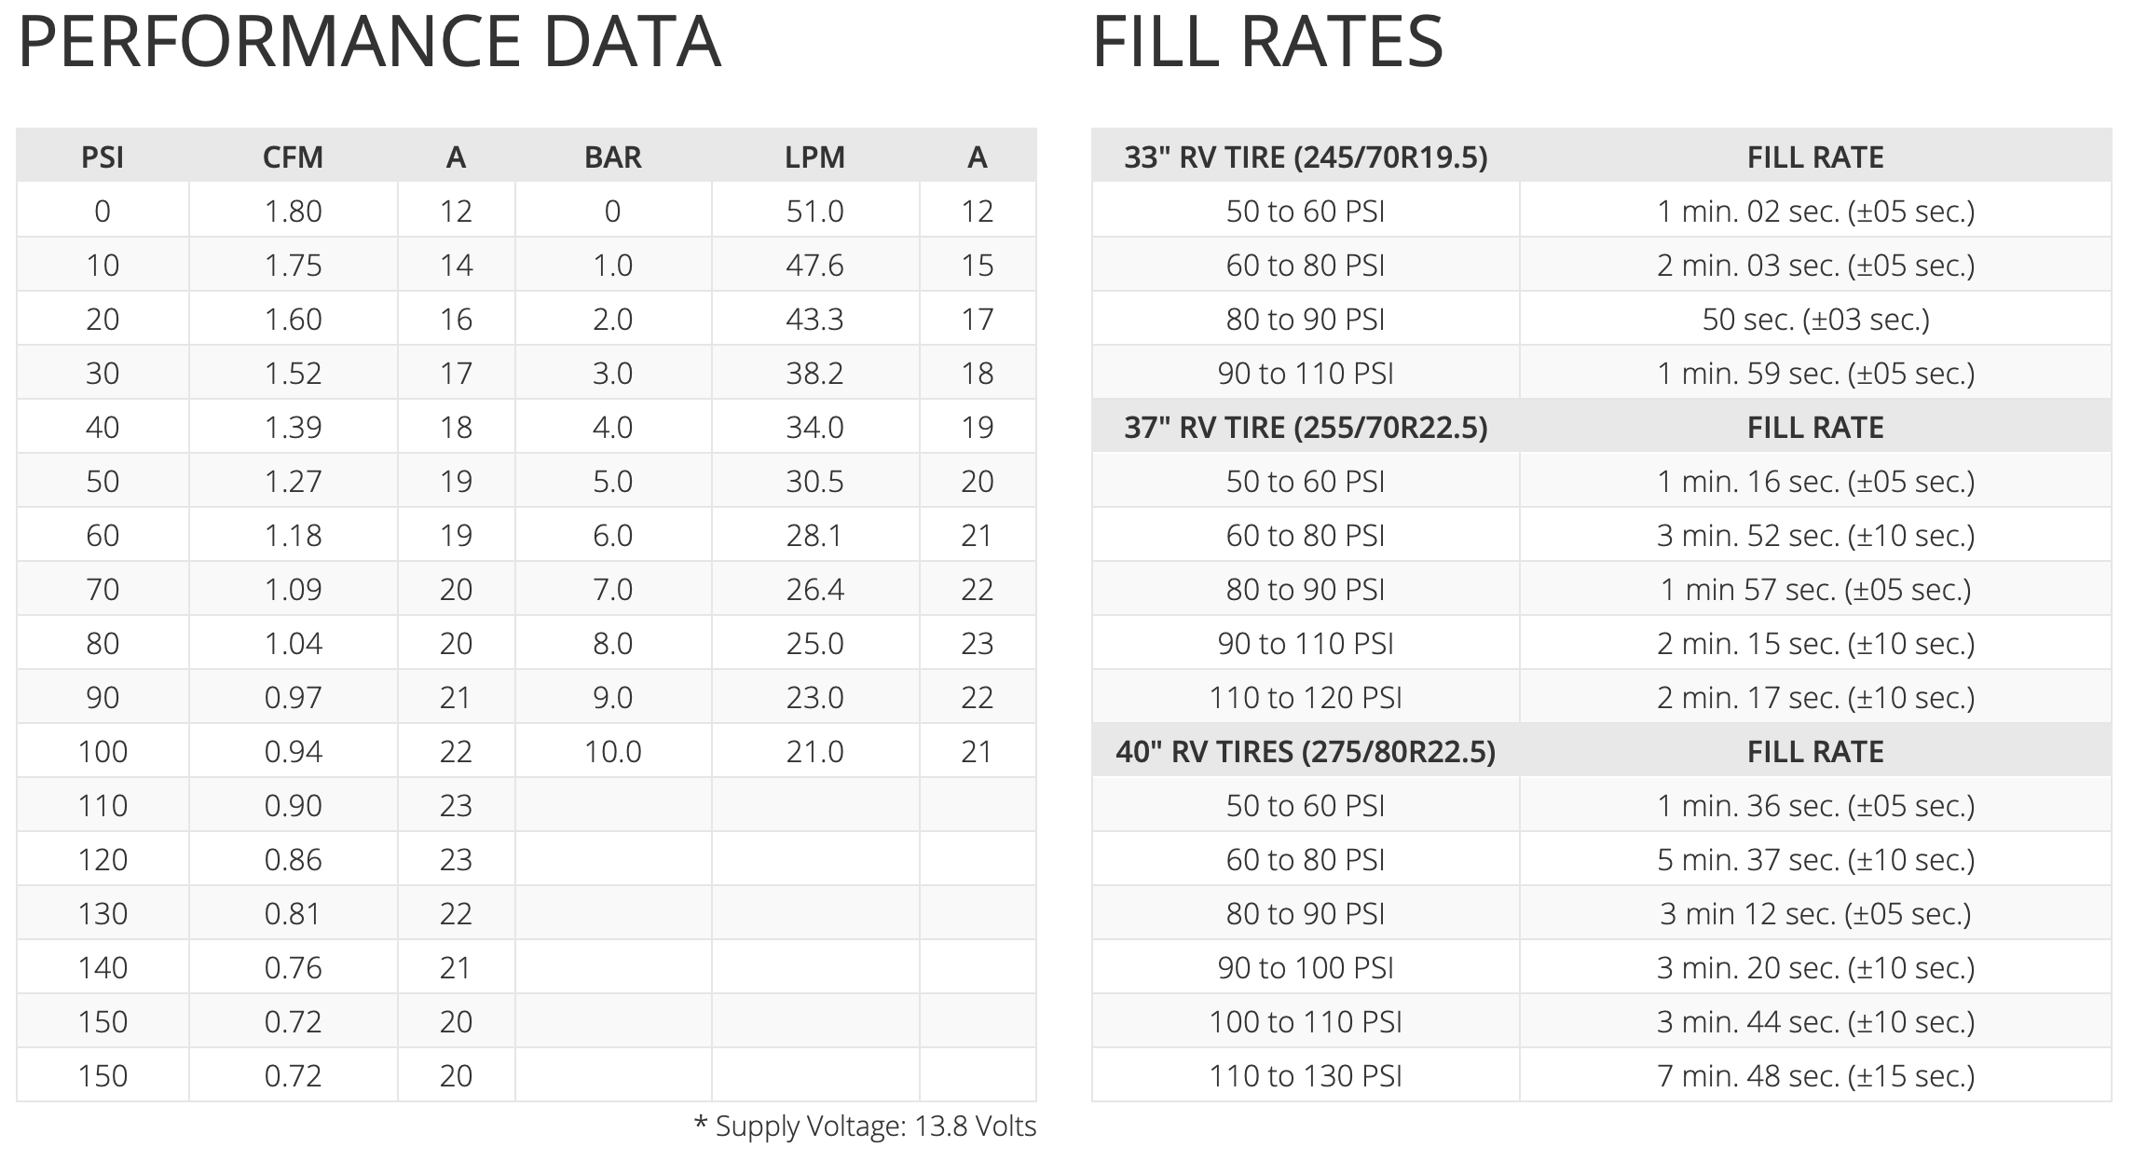Click the LPM column header
Viewport: 2134px width, 1161px height.
(x=814, y=157)
